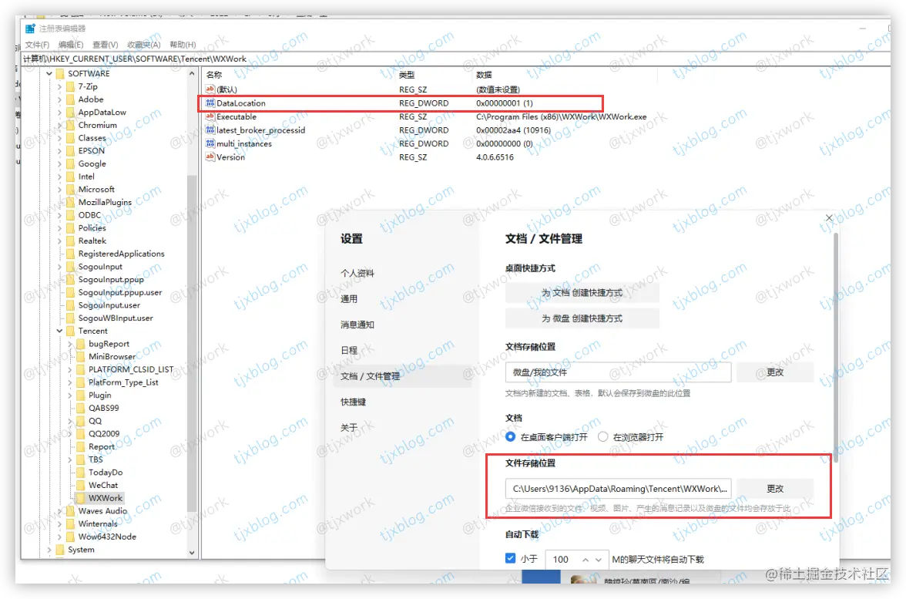Click the Executable string value icon

coord(210,116)
